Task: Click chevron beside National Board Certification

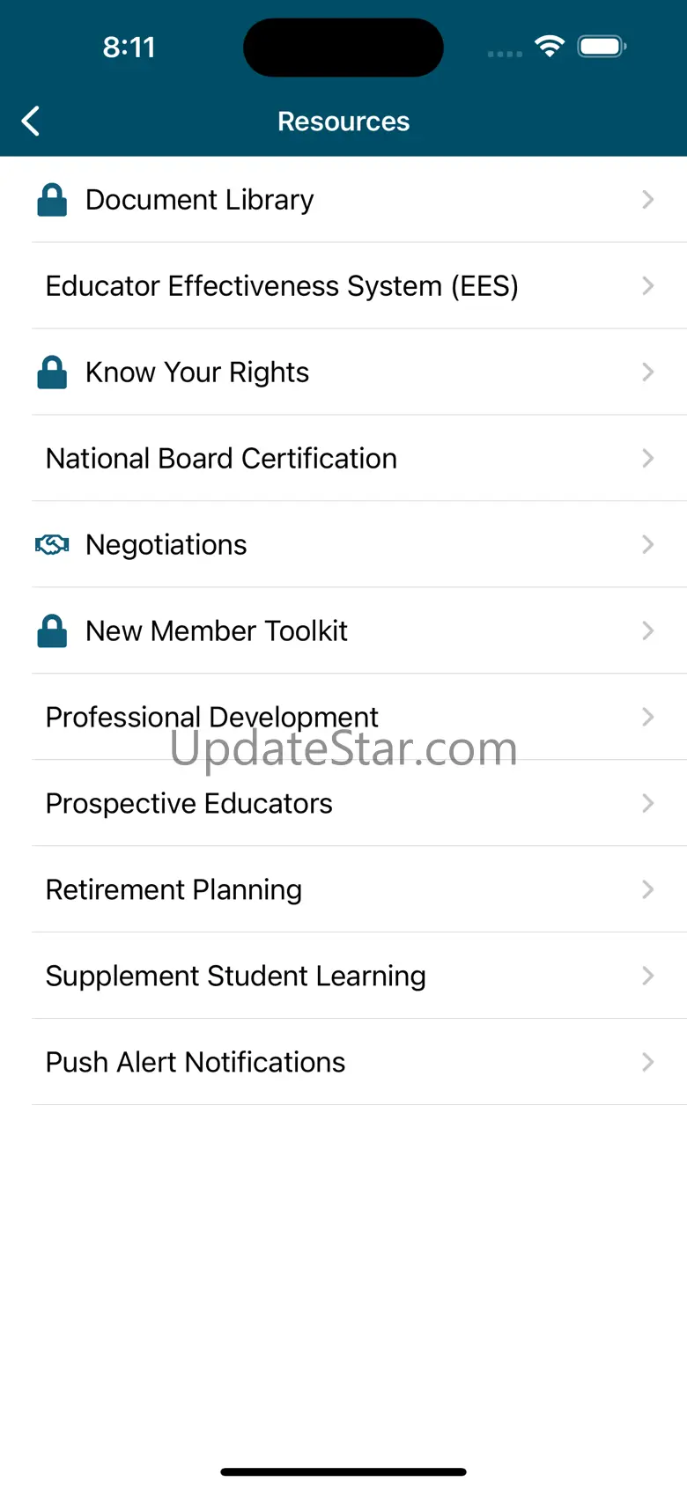Action: point(647,459)
